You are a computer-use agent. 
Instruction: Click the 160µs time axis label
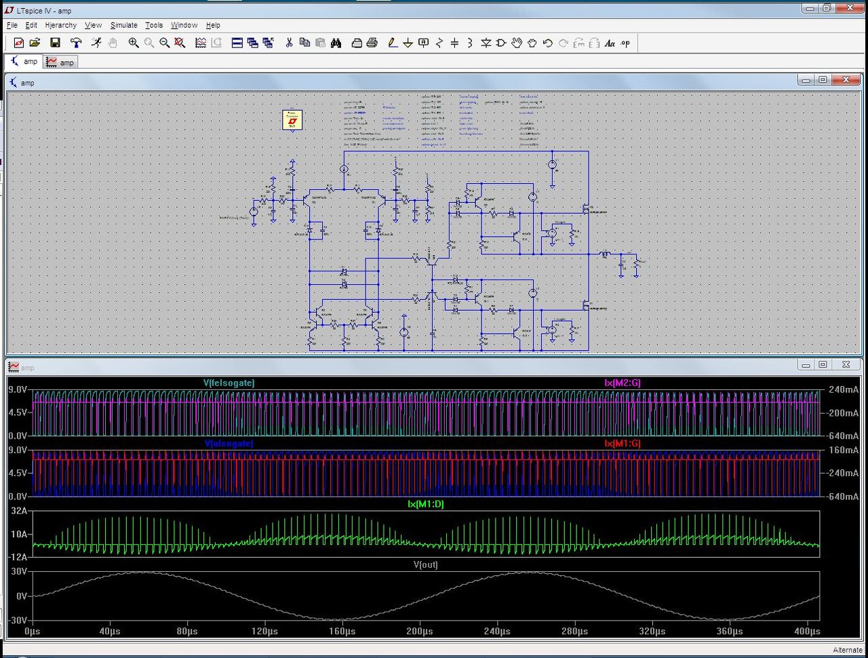[x=342, y=632]
